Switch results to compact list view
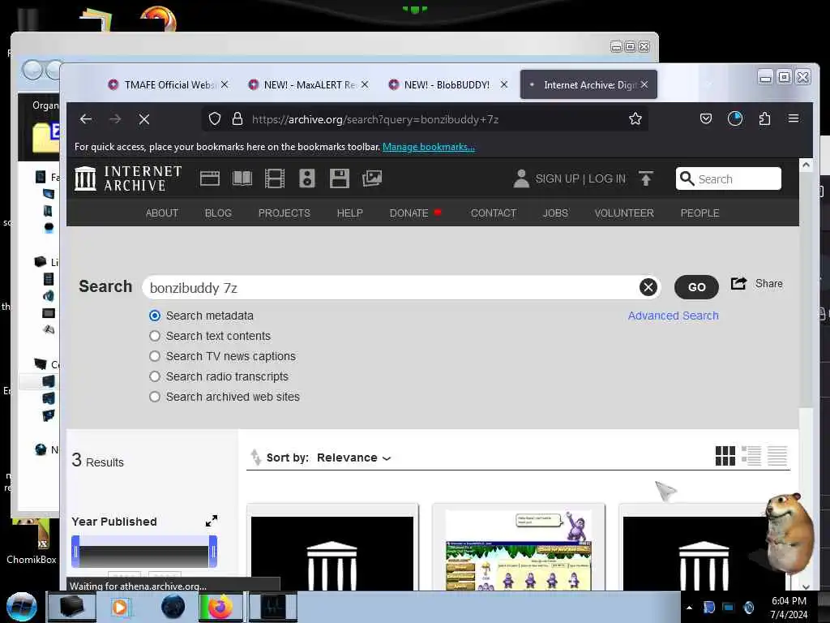 coord(777,456)
